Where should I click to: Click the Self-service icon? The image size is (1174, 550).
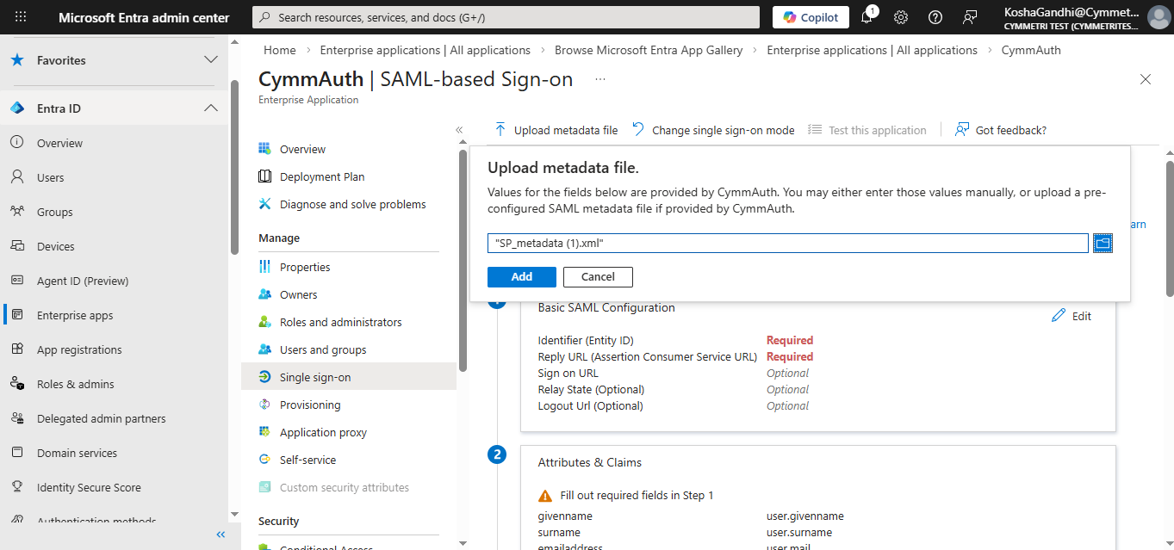pos(264,460)
